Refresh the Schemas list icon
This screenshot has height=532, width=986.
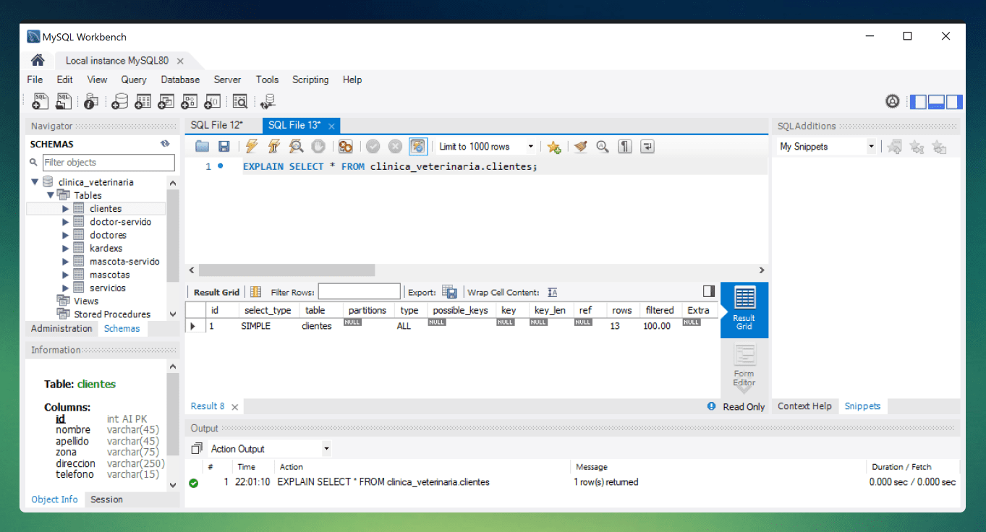(x=165, y=144)
